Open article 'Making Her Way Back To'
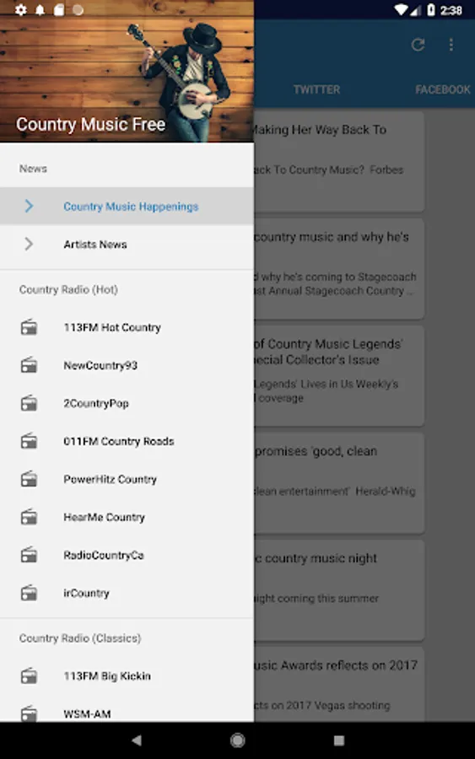Screen dimensions: 475x759 [339, 162]
